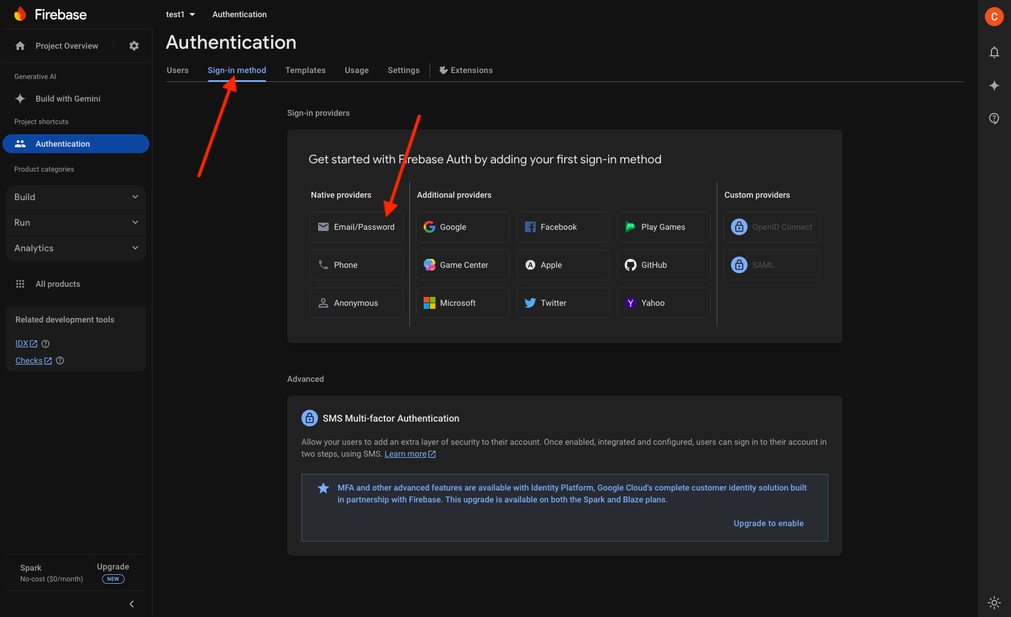
Task: Expand the Analytics category
Action: [x=76, y=248]
